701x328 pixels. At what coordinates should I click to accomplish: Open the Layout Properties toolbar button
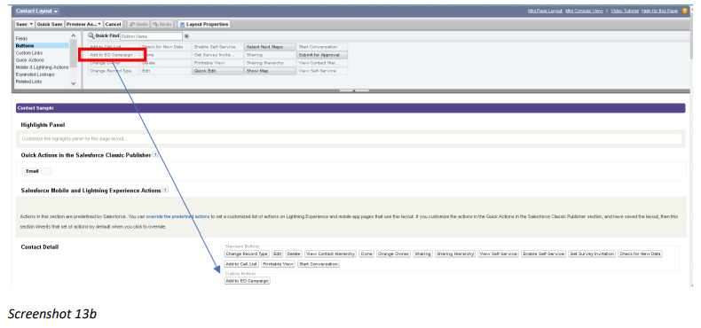(204, 24)
